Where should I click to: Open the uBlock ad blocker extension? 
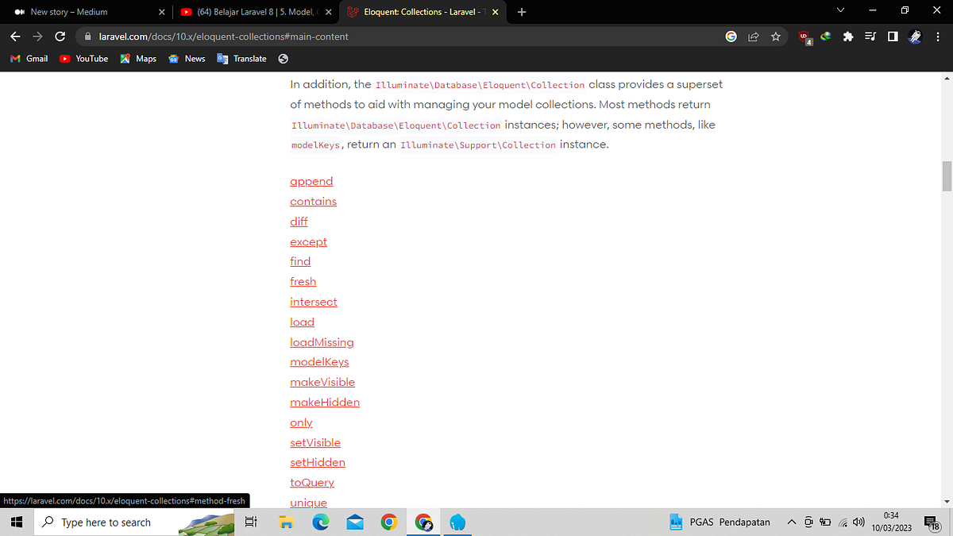pos(804,37)
